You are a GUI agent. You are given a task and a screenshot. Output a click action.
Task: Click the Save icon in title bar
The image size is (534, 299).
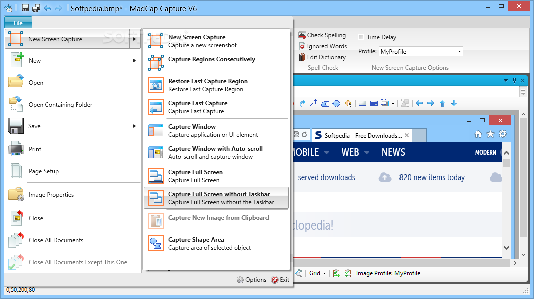pyautogui.click(x=25, y=8)
